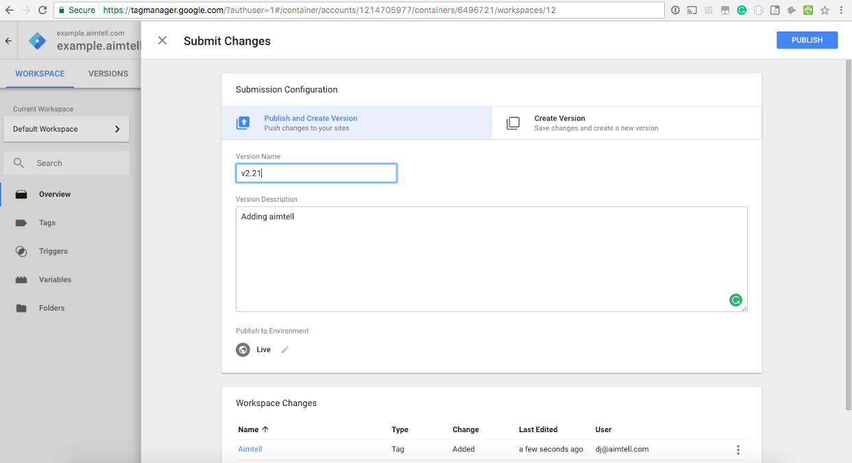Screen dimensions: 852x463
Task: Switch to the VERSIONS tab
Action: [108, 73]
